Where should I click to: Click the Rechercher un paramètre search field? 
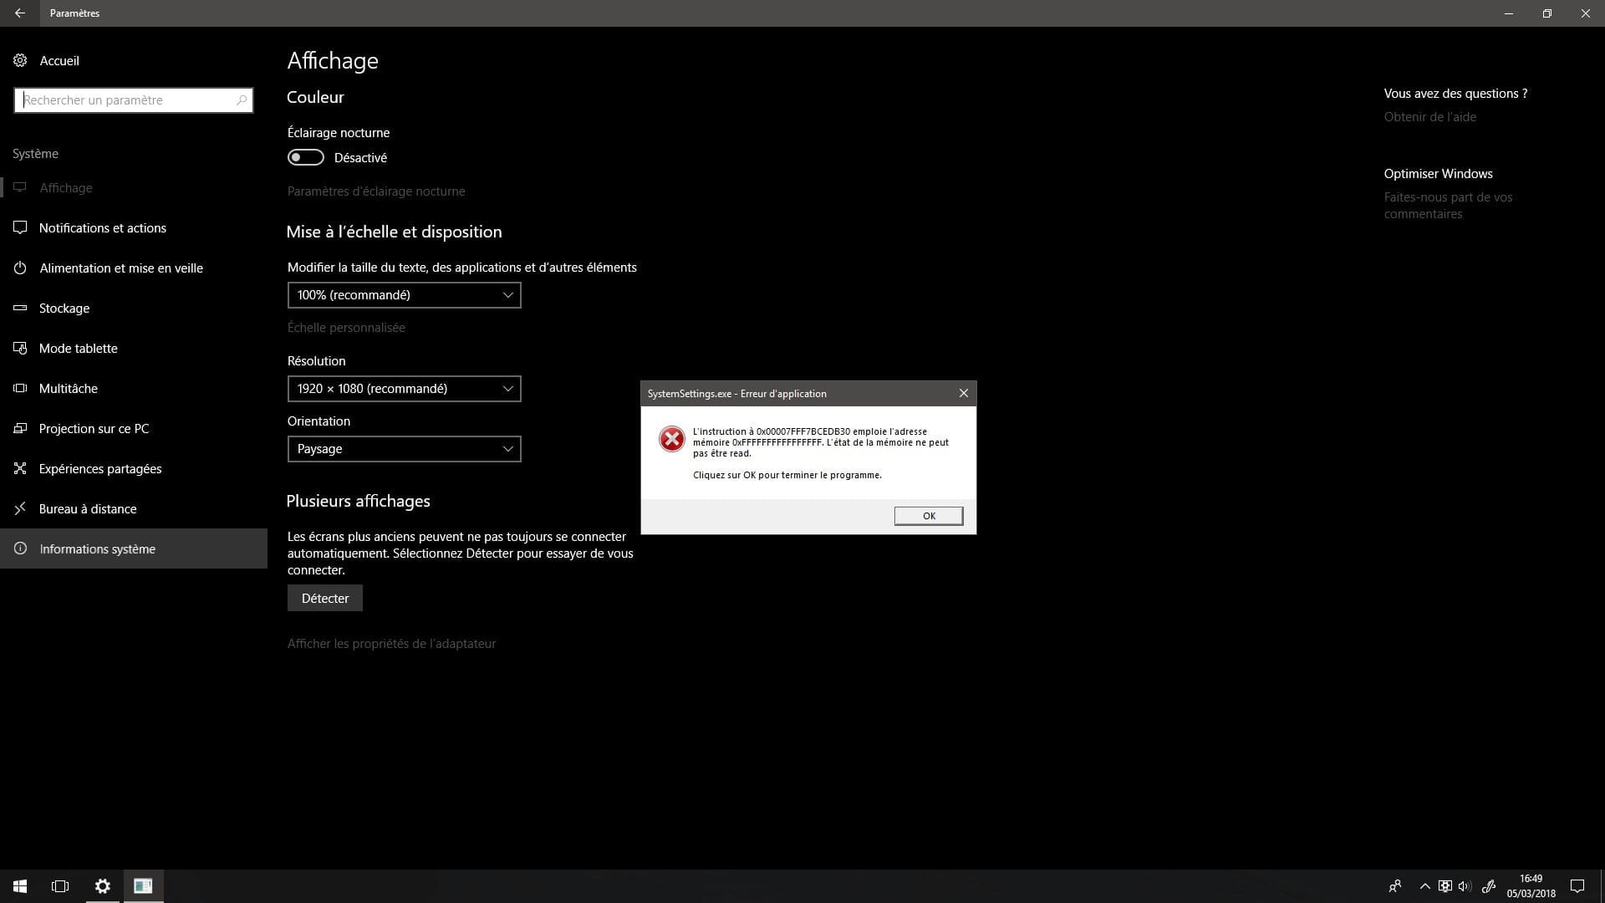point(125,100)
